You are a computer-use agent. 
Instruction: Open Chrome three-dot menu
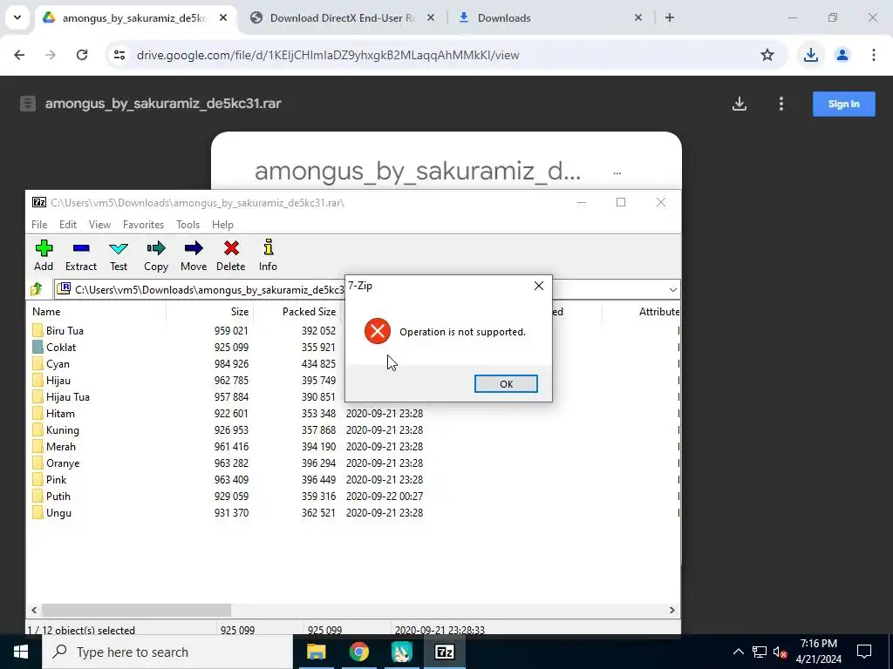(874, 55)
